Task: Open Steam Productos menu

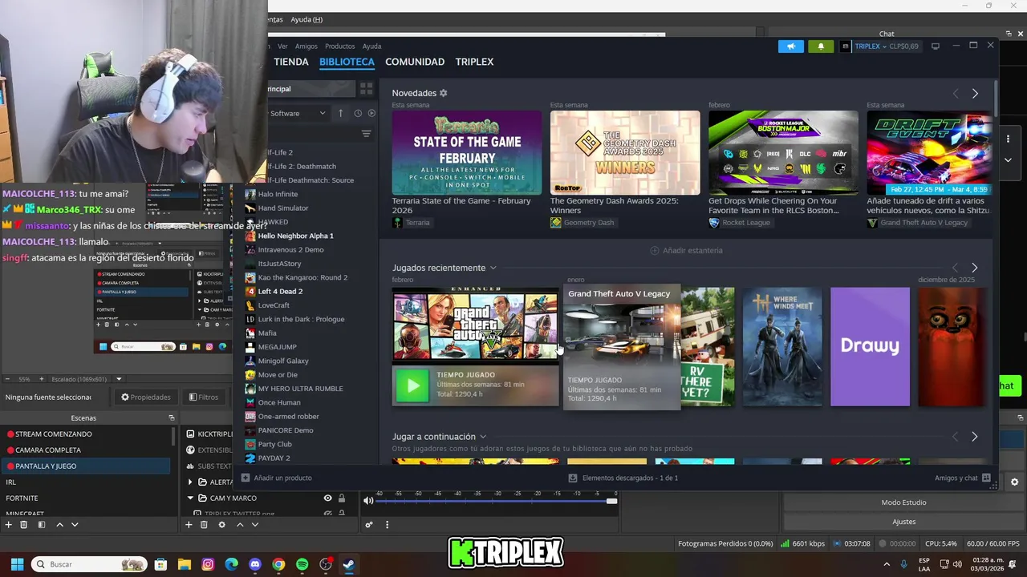Action: [x=340, y=46]
